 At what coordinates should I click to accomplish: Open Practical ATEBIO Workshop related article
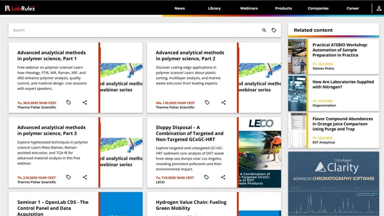[340, 50]
